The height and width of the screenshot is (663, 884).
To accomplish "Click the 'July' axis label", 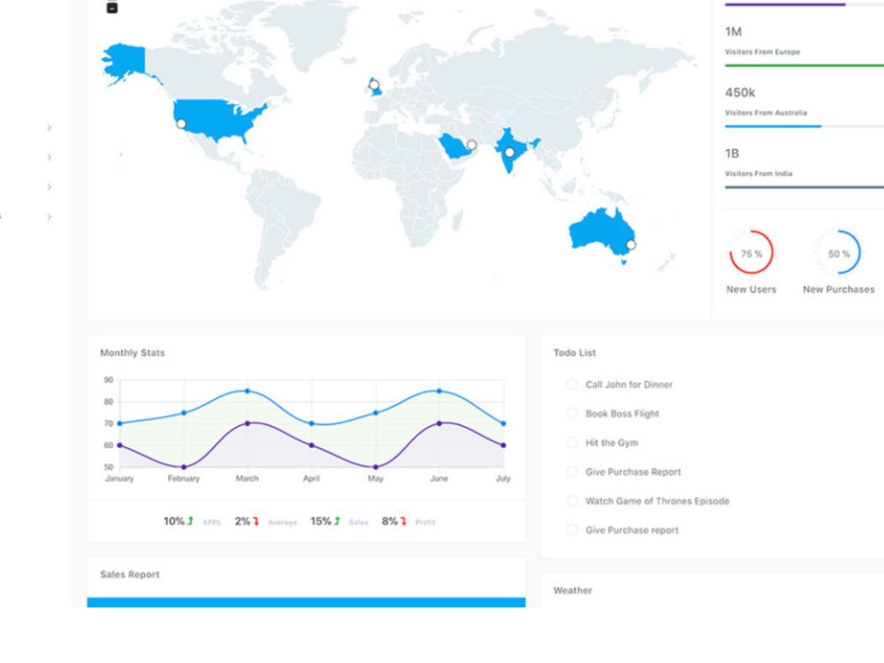I will [503, 478].
